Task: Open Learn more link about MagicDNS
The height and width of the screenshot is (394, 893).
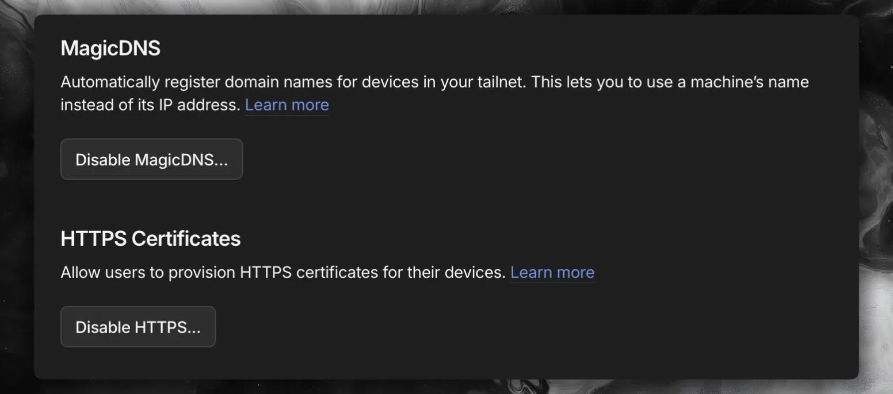Action: (x=287, y=105)
